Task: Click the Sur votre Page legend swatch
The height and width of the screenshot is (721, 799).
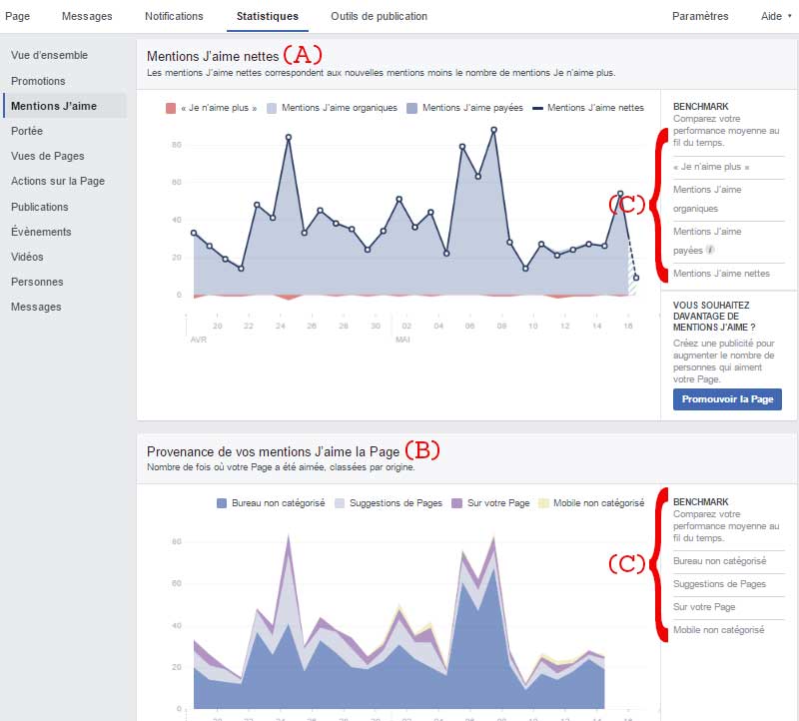Action: pyautogui.click(x=457, y=503)
